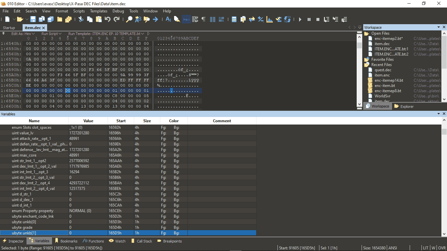Open the Scripts menu
The width and height of the screenshot is (447, 251).
[x=79, y=11]
